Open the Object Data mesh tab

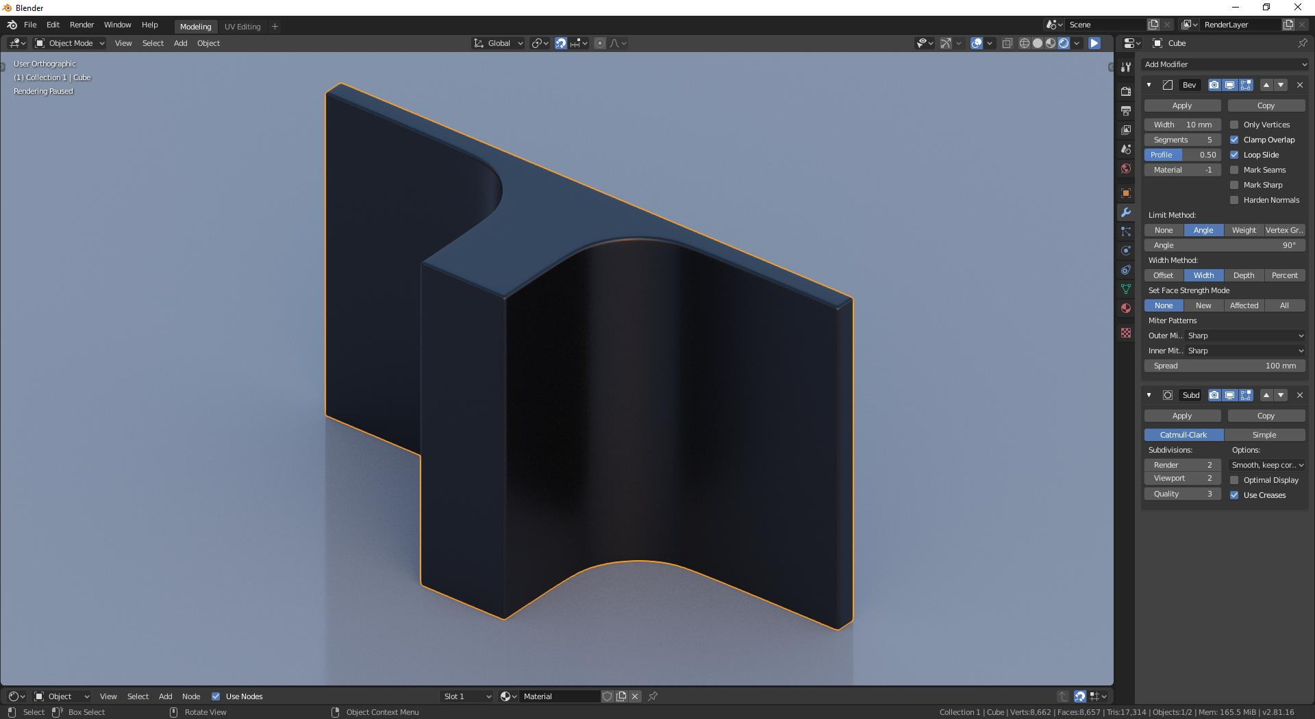click(x=1125, y=289)
